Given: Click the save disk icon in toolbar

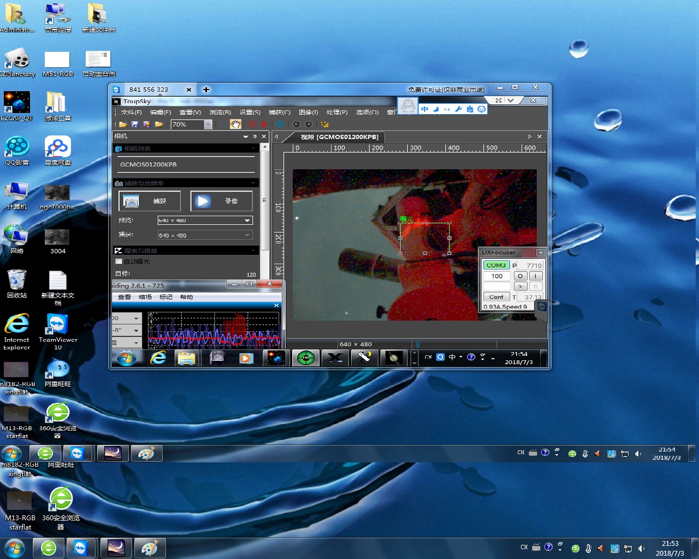Looking at the screenshot, I should pyautogui.click(x=135, y=124).
